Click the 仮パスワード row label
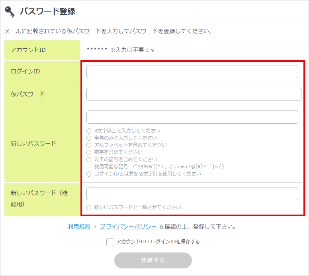309x276 pixels. click(x=28, y=94)
